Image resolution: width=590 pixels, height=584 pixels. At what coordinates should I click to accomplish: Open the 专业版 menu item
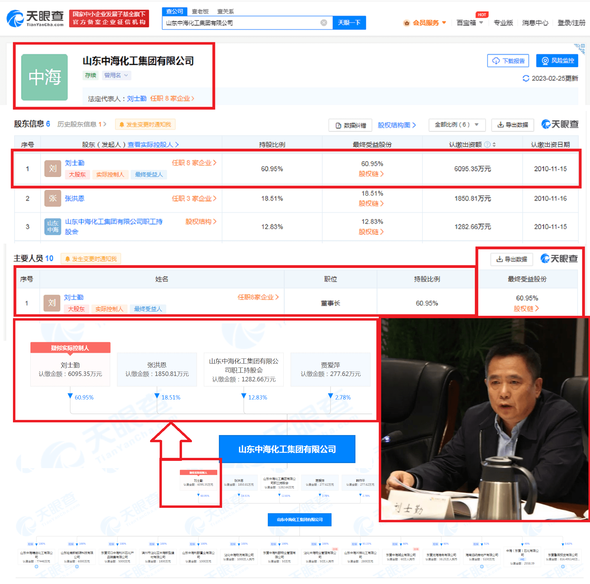coord(503,23)
